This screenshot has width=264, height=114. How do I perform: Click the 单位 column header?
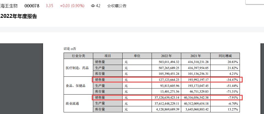click(x=137, y=56)
